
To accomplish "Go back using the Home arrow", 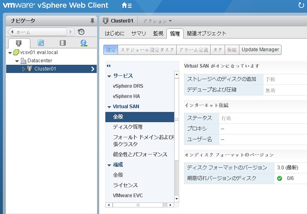I will 12,32.
